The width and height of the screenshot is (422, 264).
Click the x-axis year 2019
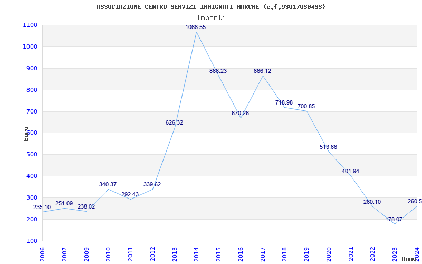pyautogui.click(x=306, y=254)
